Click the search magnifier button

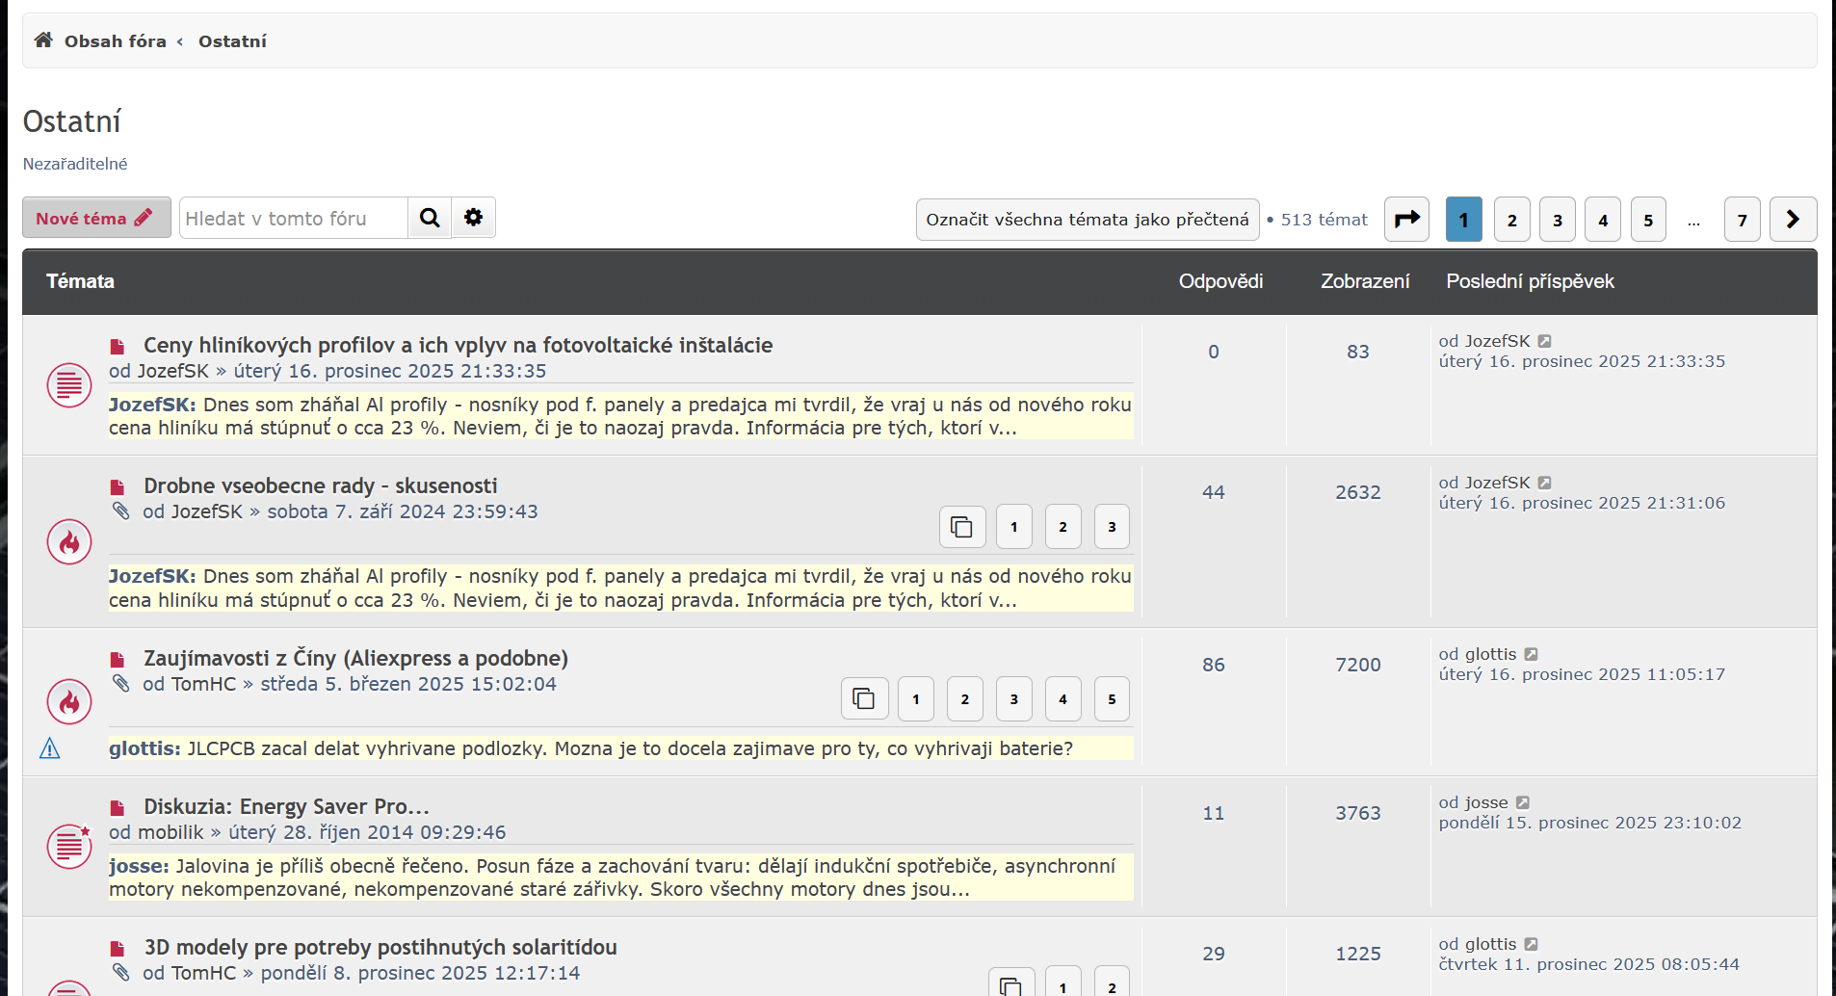click(x=430, y=218)
